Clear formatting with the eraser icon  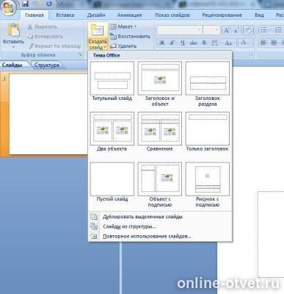click(x=248, y=30)
